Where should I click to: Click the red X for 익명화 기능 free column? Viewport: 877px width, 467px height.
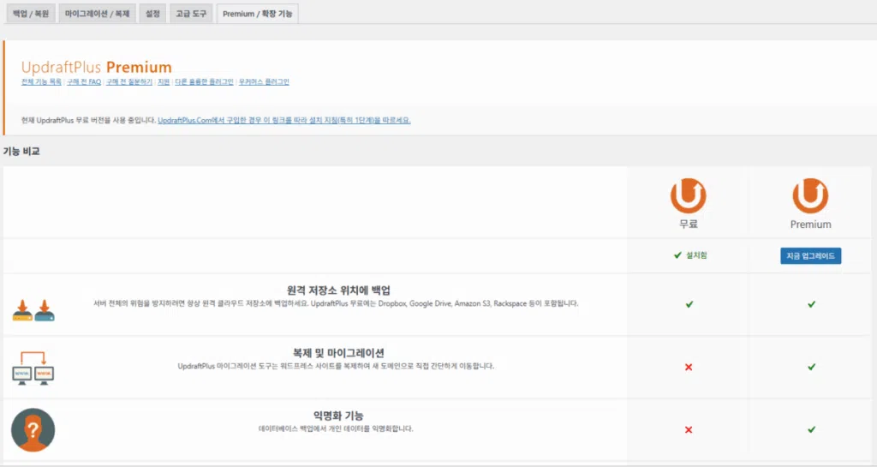point(689,429)
